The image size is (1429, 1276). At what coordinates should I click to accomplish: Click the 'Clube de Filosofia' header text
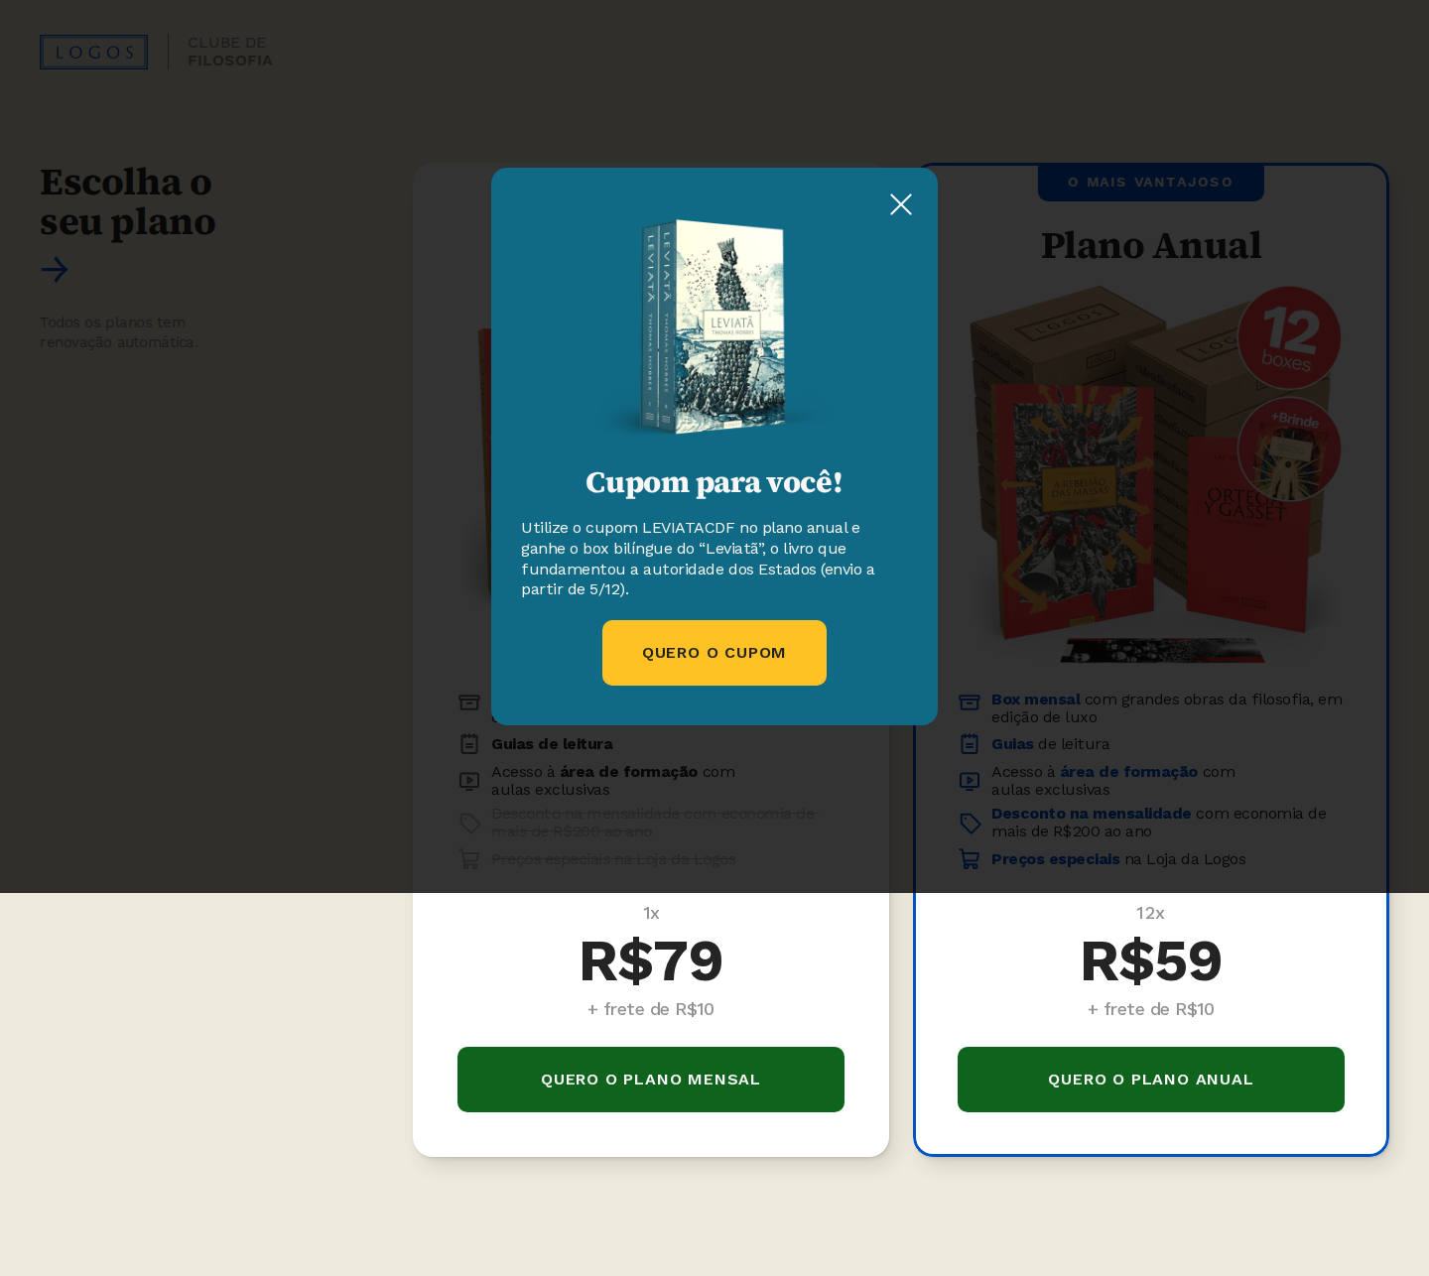click(x=229, y=52)
